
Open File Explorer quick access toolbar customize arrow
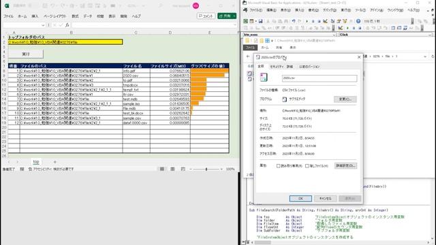(x=272, y=41)
